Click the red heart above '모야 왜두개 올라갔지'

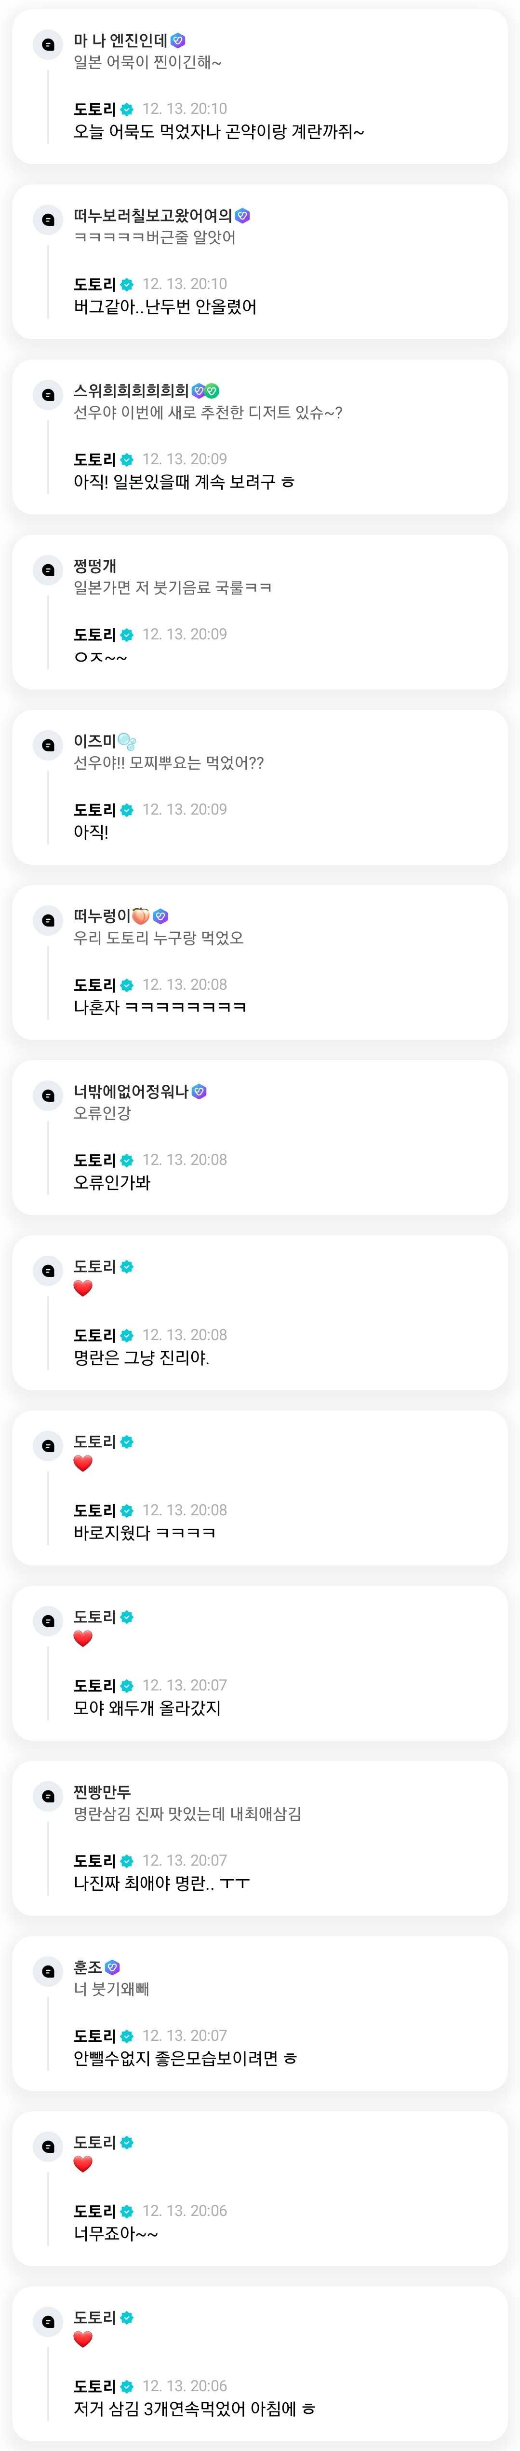coord(83,1638)
